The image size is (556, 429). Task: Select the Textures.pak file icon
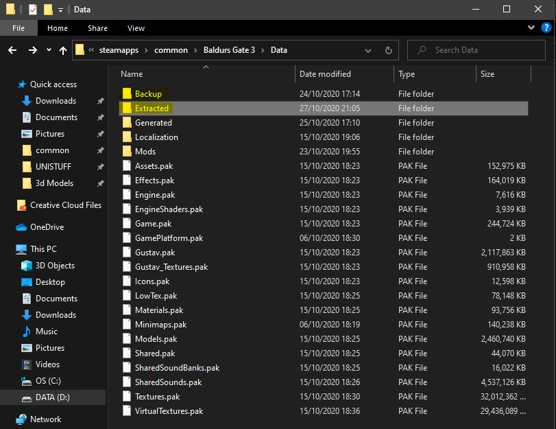point(127,396)
